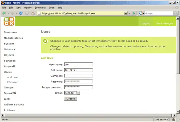The height and width of the screenshot is (122, 180).
Task: Open Services in the sidebar
Action: coord(9,61)
